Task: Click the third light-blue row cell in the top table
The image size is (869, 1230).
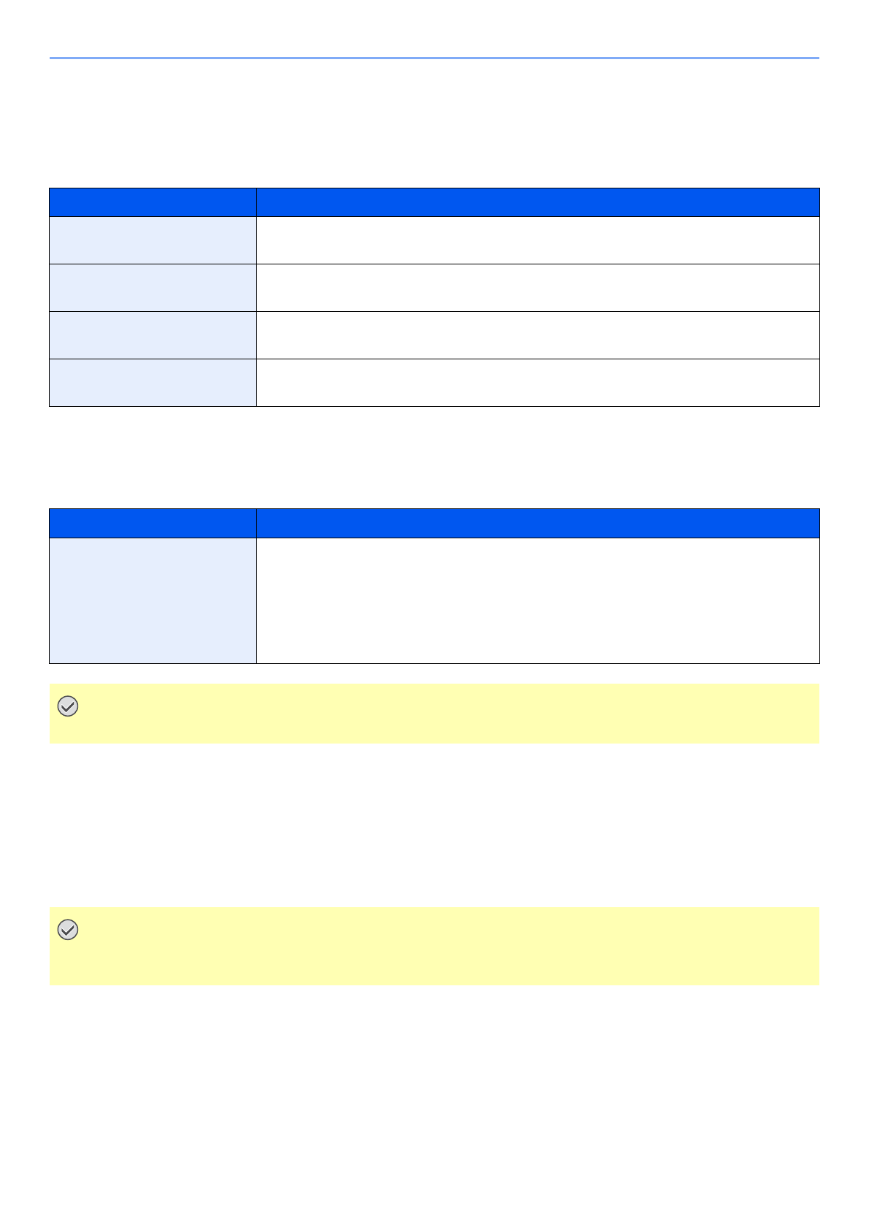Action: tap(153, 335)
